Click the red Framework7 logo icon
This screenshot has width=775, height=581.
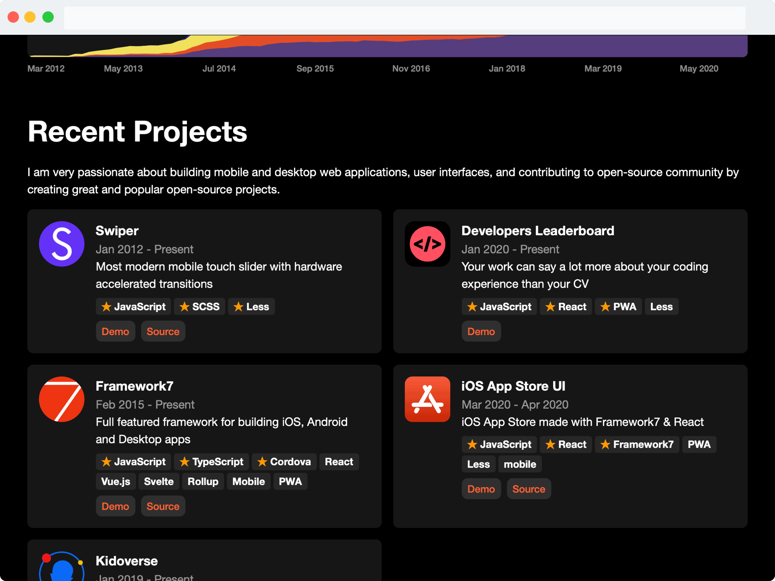tap(62, 399)
